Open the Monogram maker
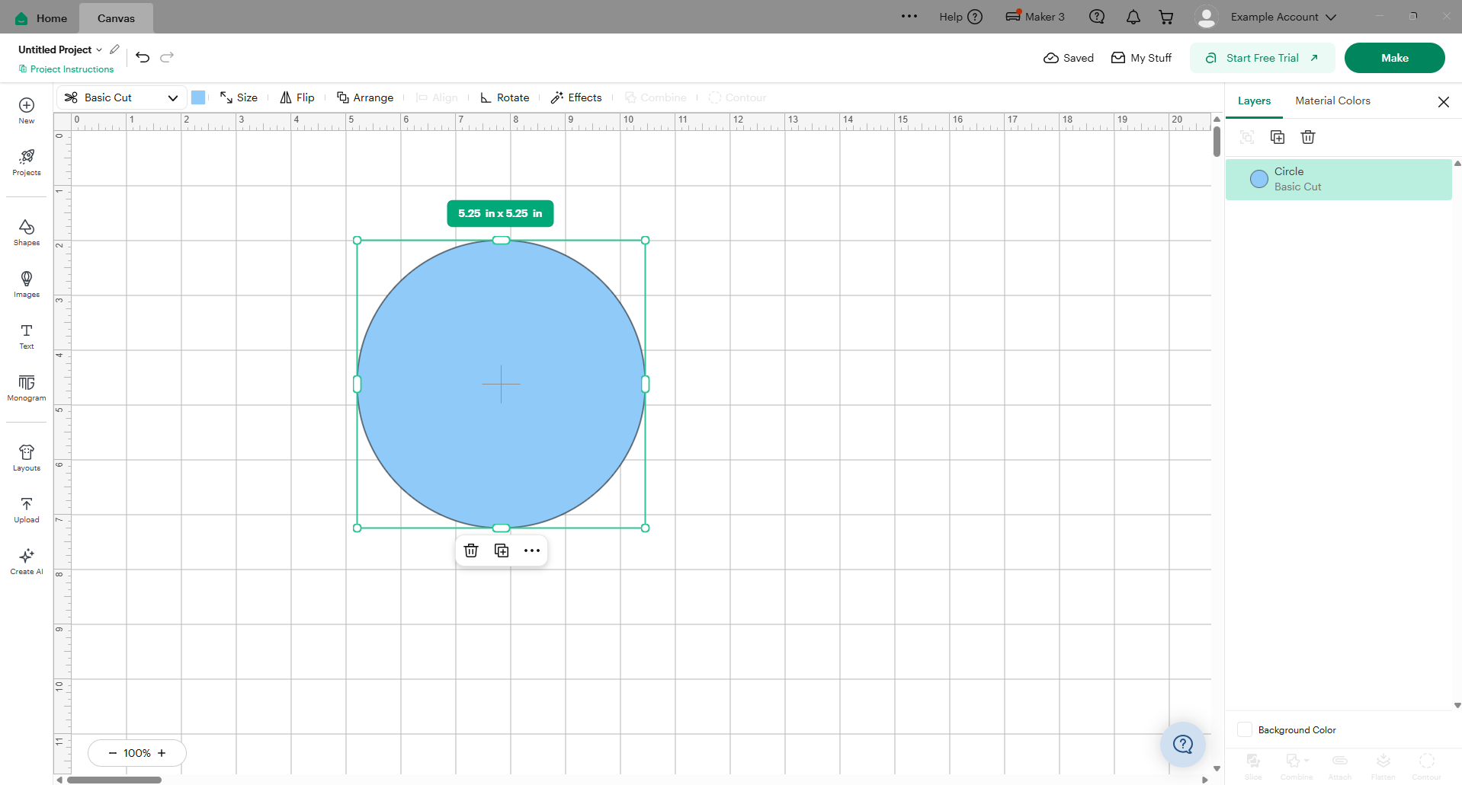1462x785 pixels. pos(27,388)
